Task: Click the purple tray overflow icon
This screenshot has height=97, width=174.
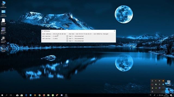Action: click(160, 88)
